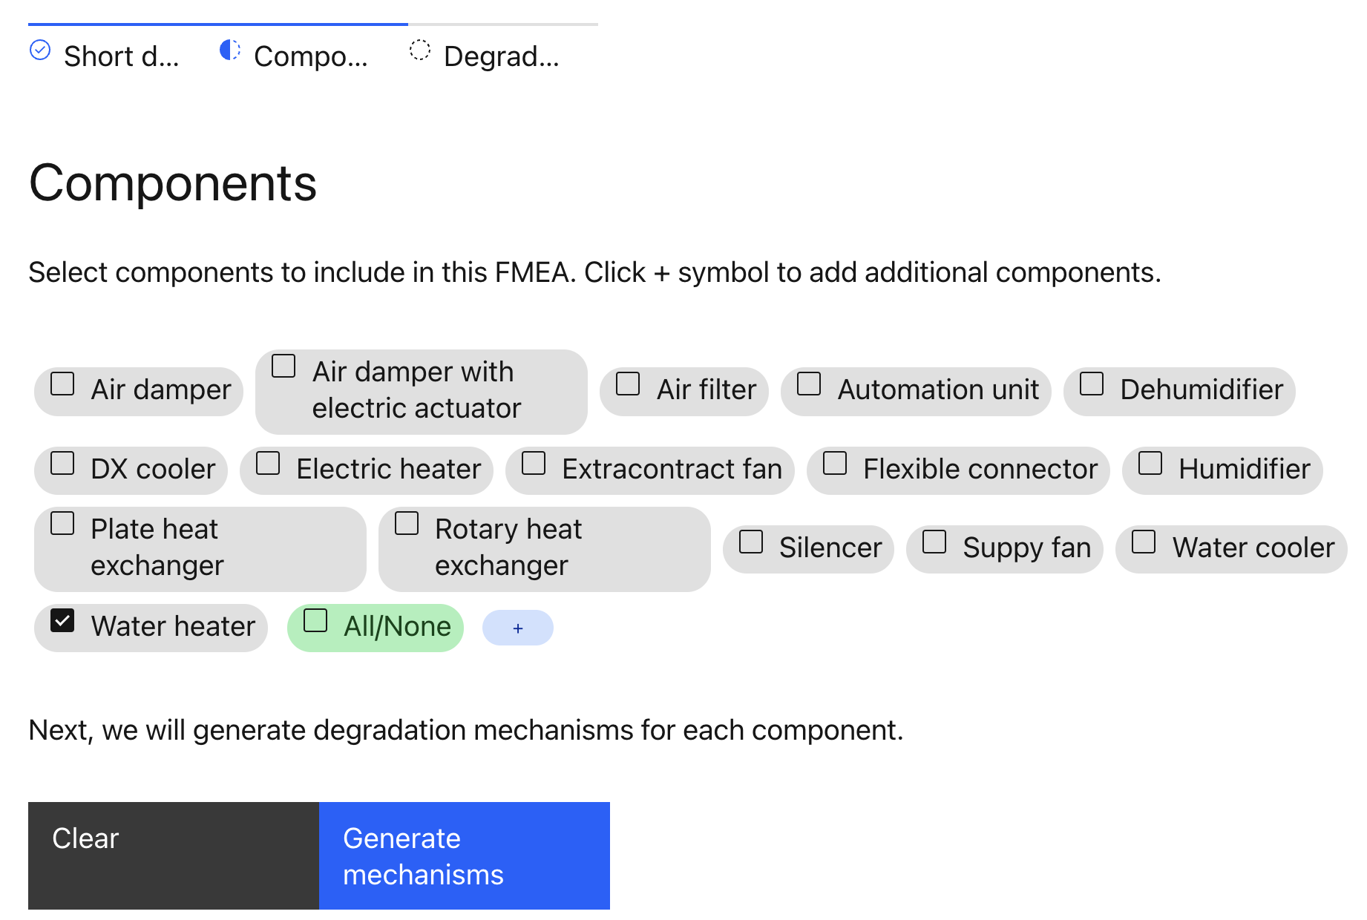The width and height of the screenshot is (1367, 920).
Task: Toggle the All/None checkbox
Action: point(315,620)
